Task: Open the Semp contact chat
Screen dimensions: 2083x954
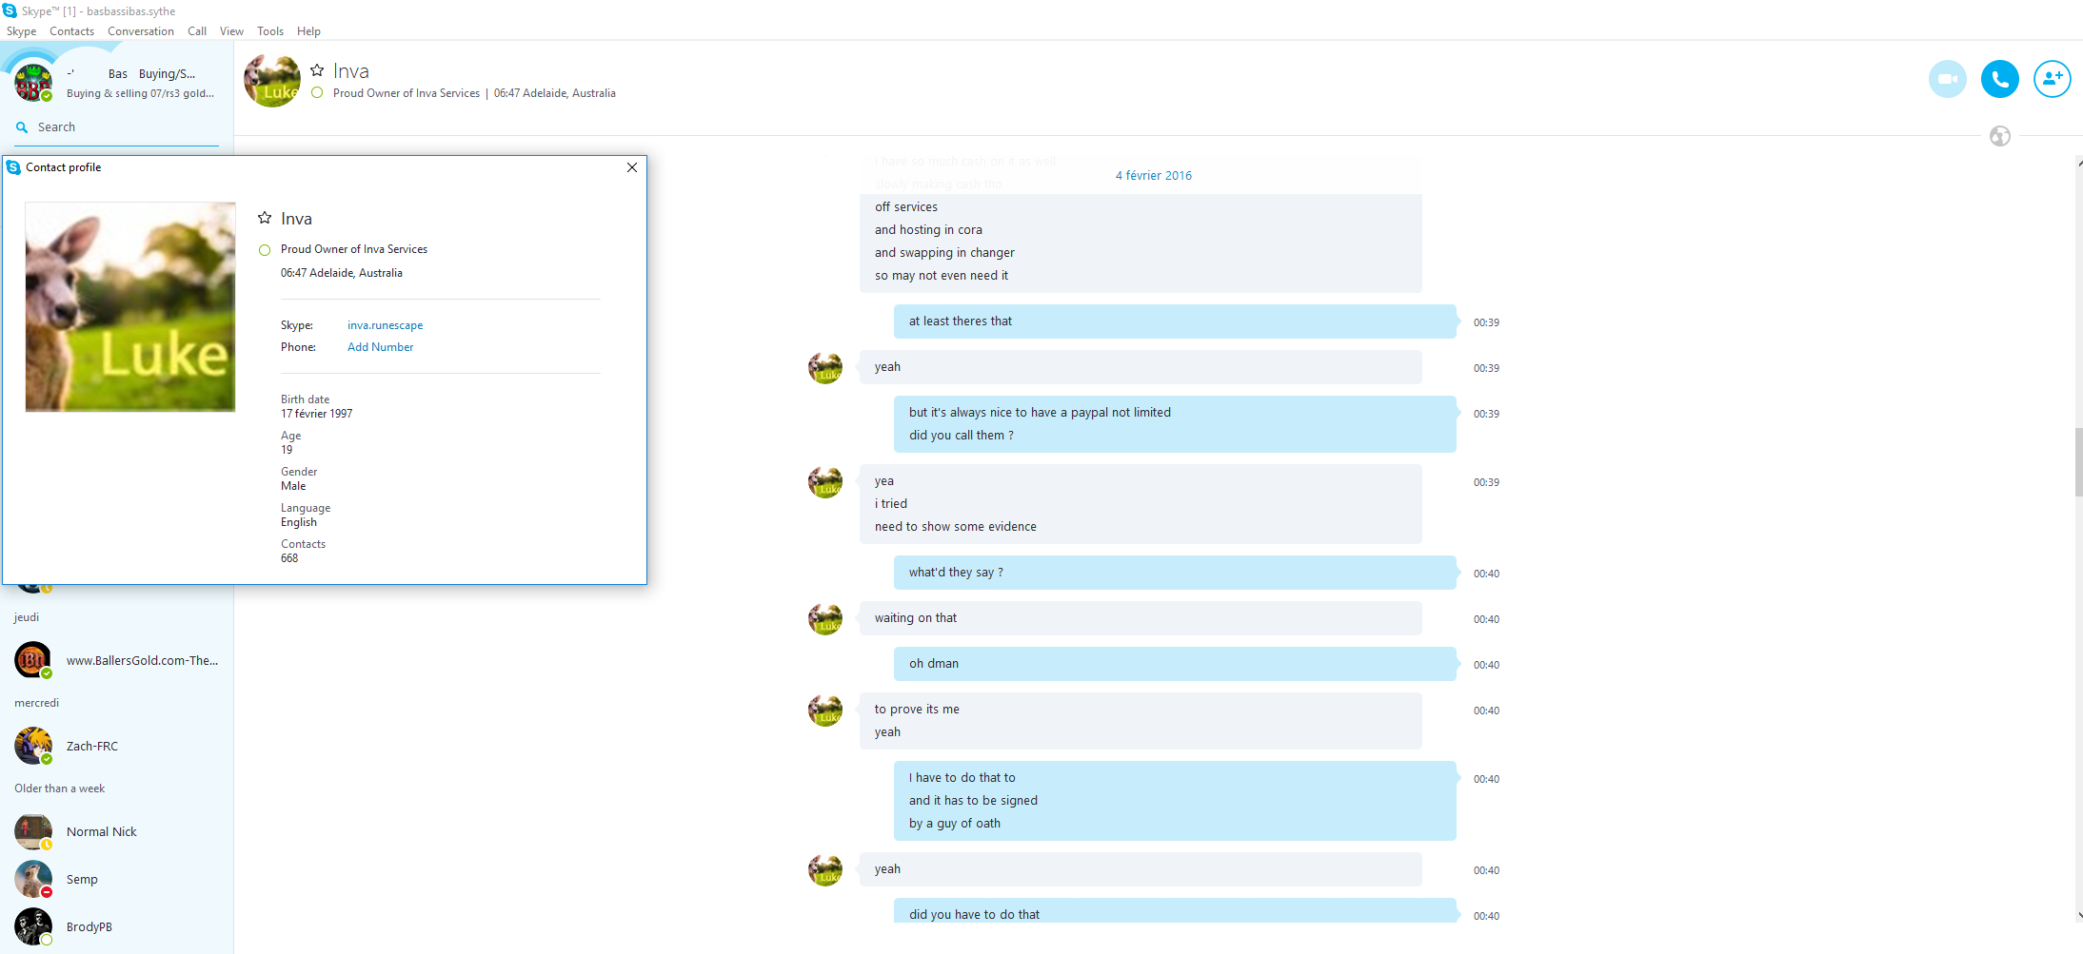Action: pyautogui.click(x=117, y=879)
